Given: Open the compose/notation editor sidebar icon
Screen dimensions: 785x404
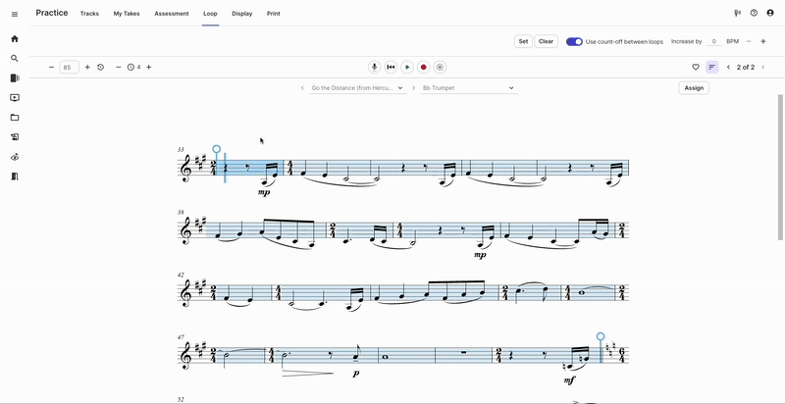Looking at the screenshot, I should coord(15,137).
